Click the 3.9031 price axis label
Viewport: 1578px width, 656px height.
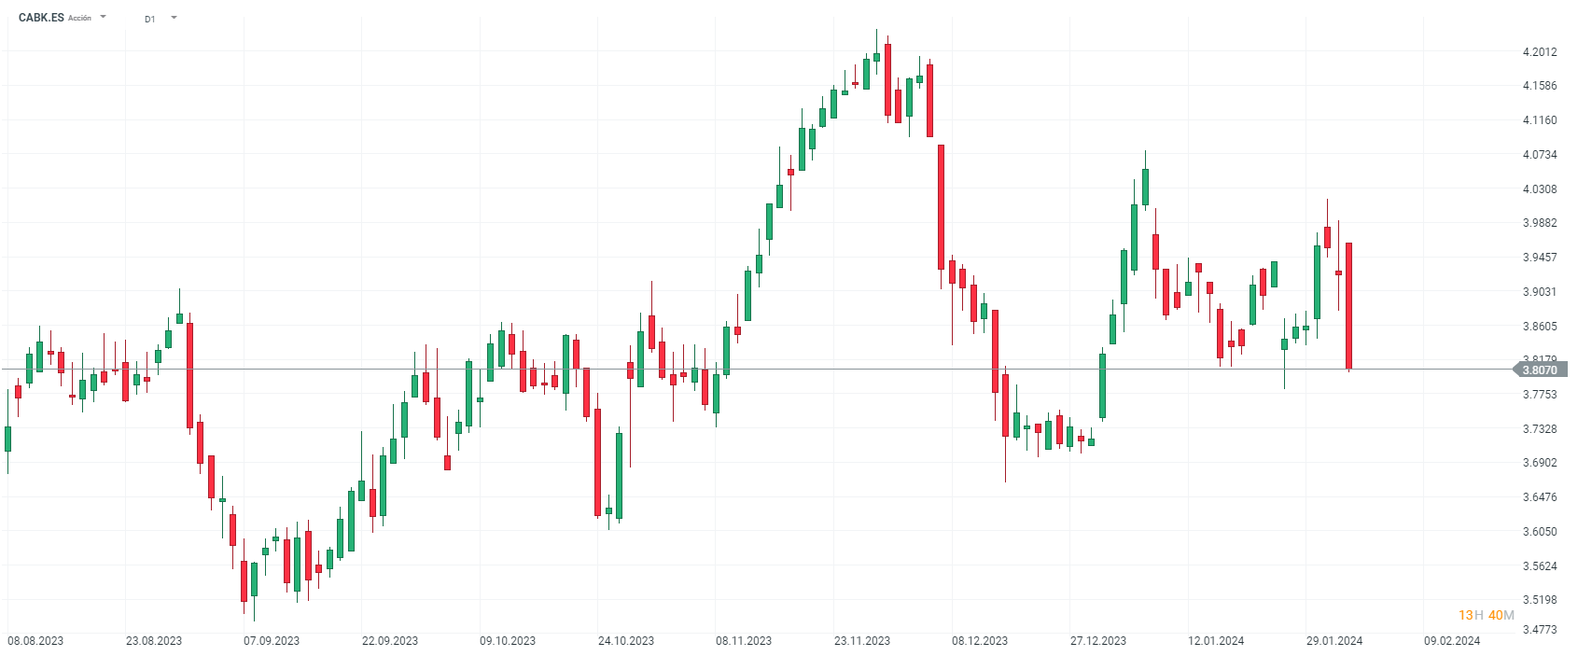[1540, 292]
